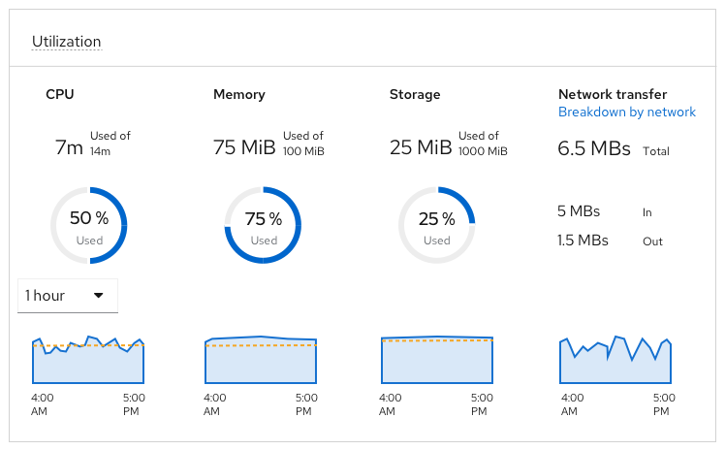
Task: Click the Network transfer sparkline chart
Action: [x=615, y=360]
